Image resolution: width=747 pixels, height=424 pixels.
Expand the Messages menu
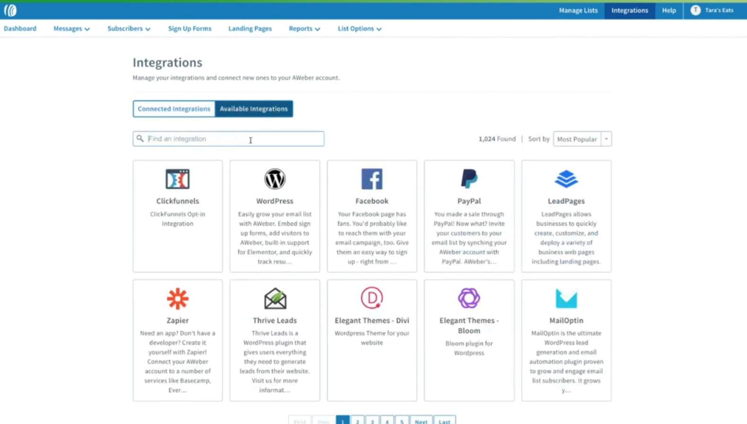(71, 28)
